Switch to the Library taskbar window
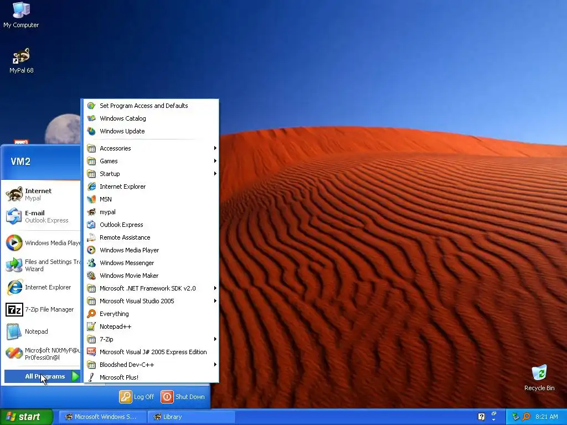Image resolution: width=567 pixels, height=425 pixels. [x=191, y=417]
